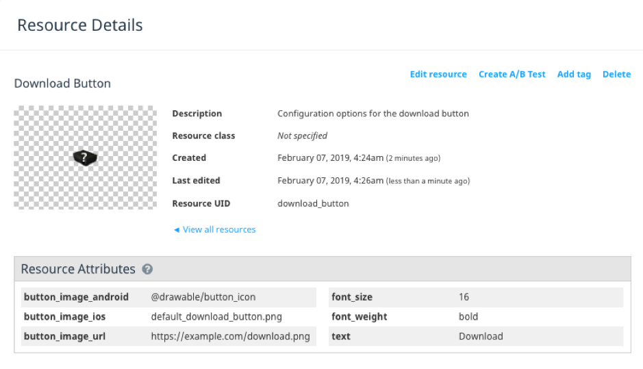
Task: Click the Resource Details page heading
Action: (x=80, y=25)
